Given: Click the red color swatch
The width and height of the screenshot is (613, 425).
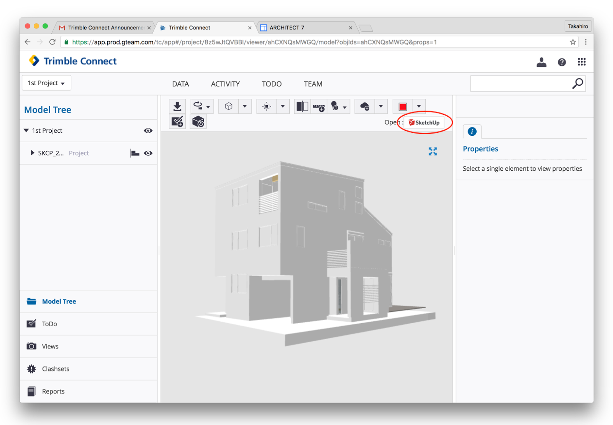Looking at the screenshot, I should pyautogui.click(x=403, y=106).
